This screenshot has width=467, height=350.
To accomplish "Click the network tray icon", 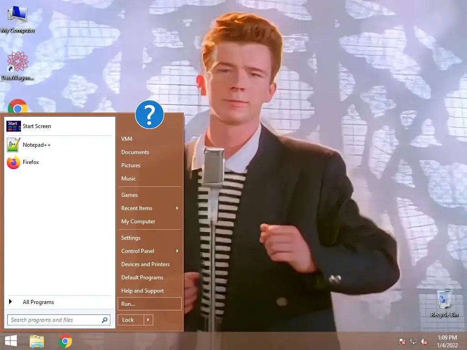I will pos(413,341).
